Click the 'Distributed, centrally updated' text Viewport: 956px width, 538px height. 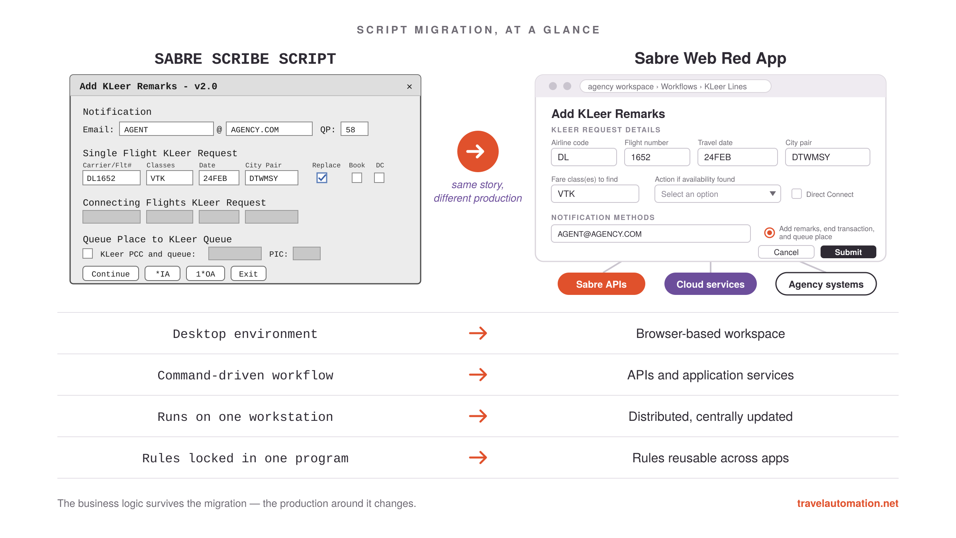[x=710, y=416]
